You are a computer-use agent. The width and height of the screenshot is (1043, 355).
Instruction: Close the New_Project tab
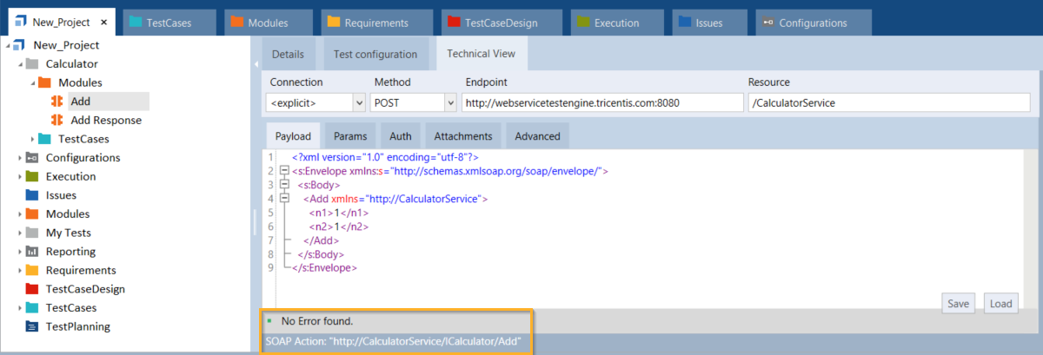click(x=104, y=23)
